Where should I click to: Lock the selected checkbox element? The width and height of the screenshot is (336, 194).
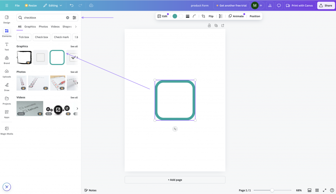[x=209, y=25]
